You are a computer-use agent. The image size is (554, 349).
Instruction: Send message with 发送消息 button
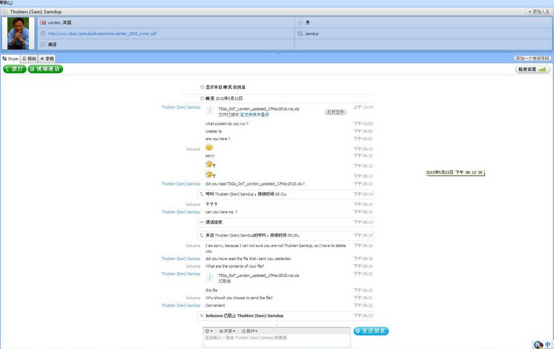pos(371,331)
